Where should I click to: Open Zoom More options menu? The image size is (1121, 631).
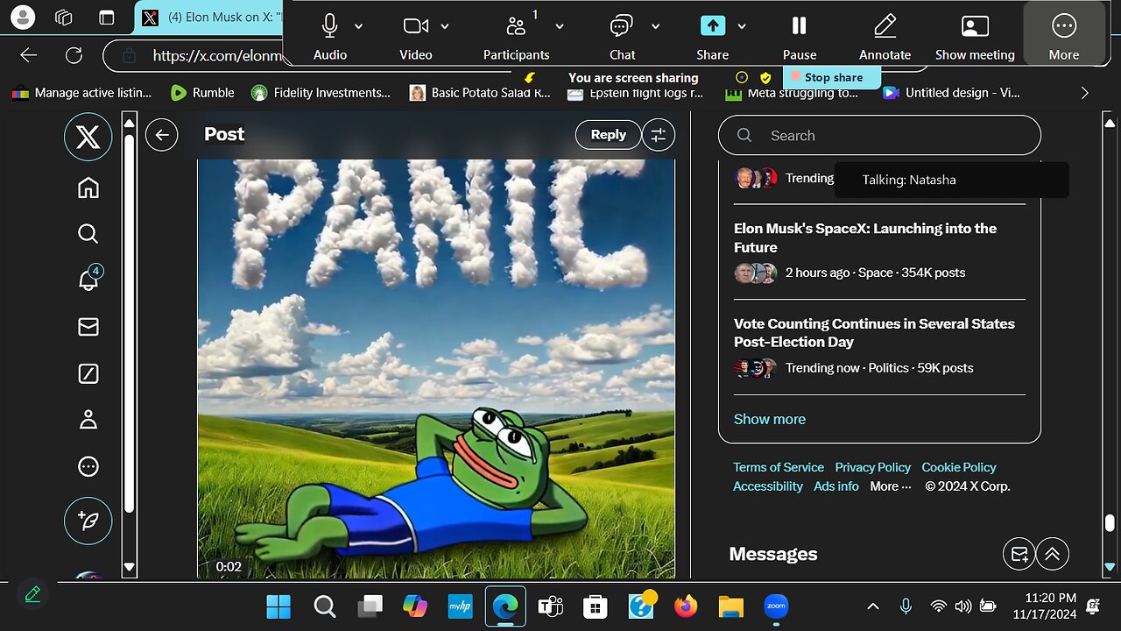pos(1064,35)
